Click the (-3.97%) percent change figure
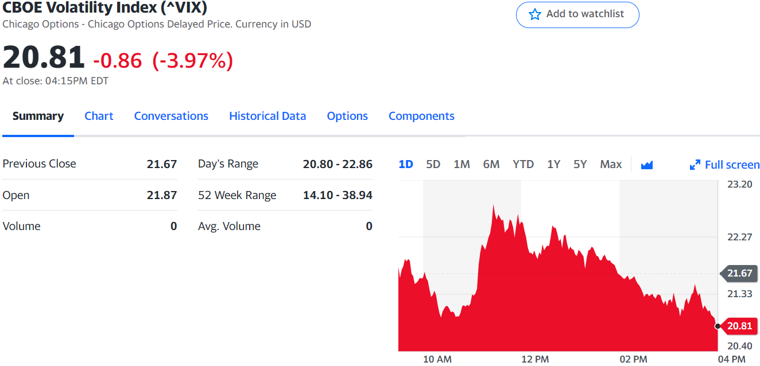Image resolution: width=760 pixels, height=366 pixels. 193,60
